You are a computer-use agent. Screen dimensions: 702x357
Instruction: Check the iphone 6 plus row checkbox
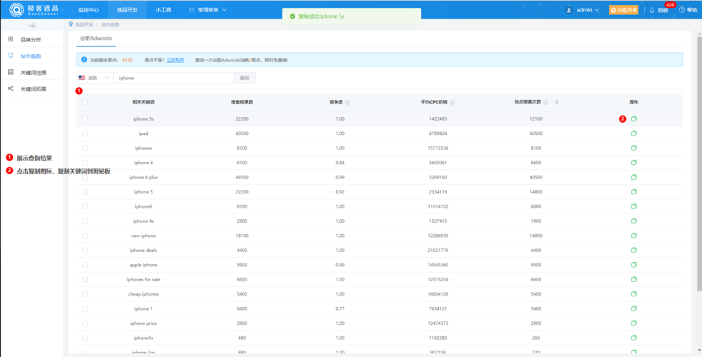(x=85, y=177)
